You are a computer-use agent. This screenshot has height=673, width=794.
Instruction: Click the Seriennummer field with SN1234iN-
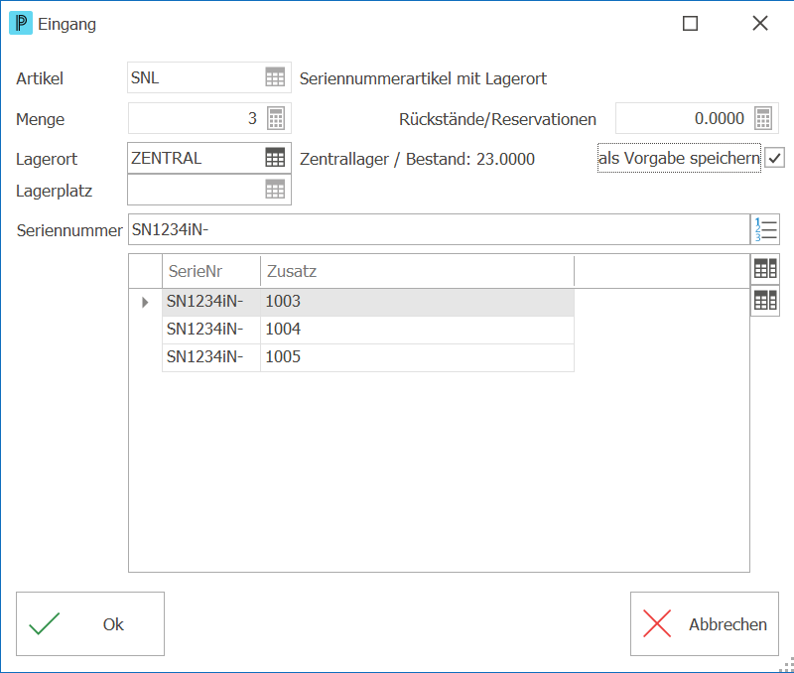439,229
